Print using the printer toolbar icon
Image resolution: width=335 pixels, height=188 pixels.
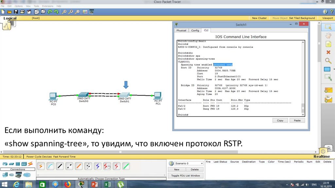(23, 12)
